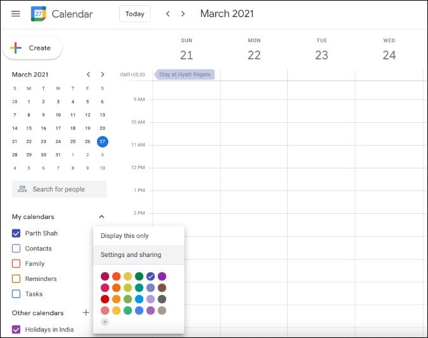Click the GMT+05:30 time zone label

[x=133, y=75]
